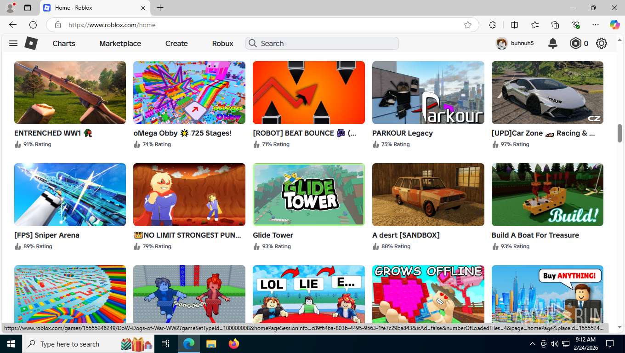Viewport: 625px width, 353px height.
Task: Open browser extensions puzzle icon
Action: coord(492,25)
